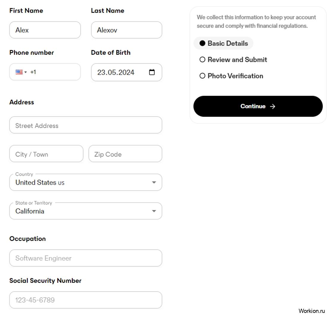Select the Basic Details step radio

(202, 43)
